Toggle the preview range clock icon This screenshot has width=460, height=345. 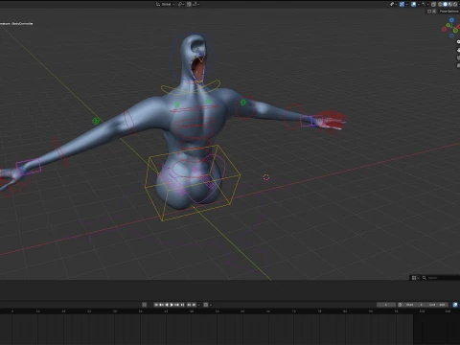pos(400,305)
